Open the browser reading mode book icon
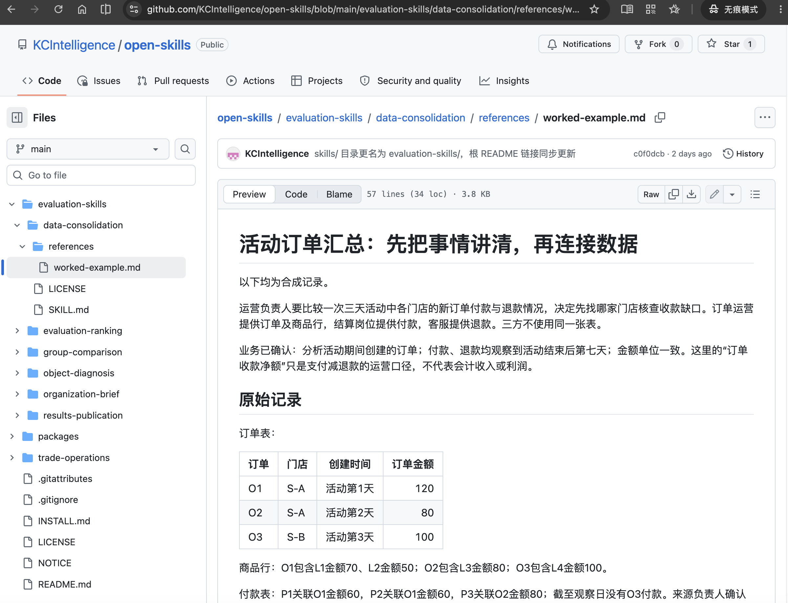The image size is (788, 603). [627, 9]
